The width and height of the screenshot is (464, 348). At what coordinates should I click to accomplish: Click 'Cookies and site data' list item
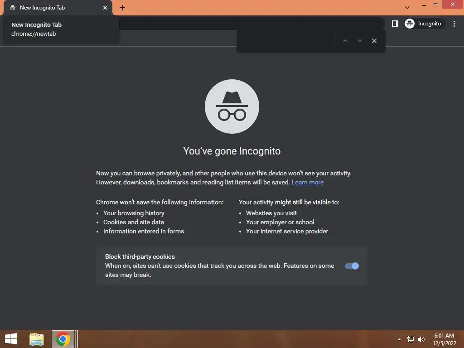click(x=134, y=222)
